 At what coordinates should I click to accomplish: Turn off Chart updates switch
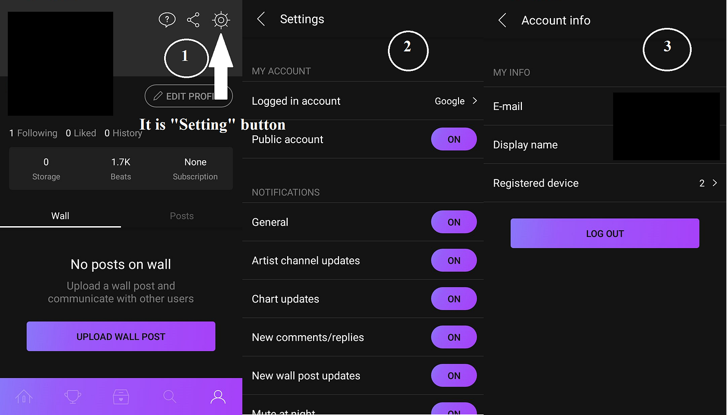(454, 299)
